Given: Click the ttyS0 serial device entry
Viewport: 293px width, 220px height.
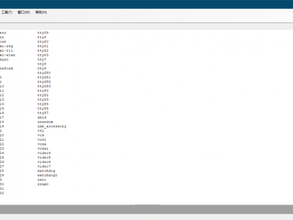Looking at the screenshot, I should click(x=43, y=90).
